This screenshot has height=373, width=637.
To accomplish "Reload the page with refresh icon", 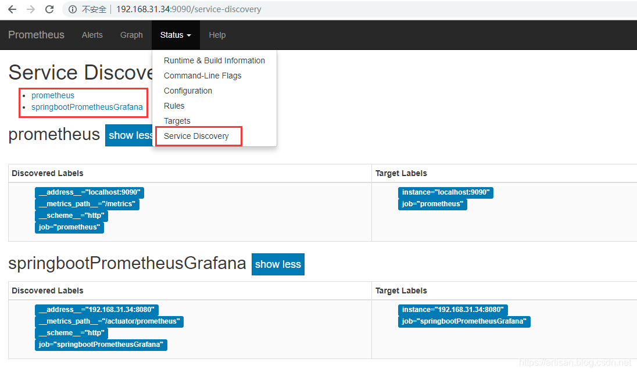I will pos(49,9).
